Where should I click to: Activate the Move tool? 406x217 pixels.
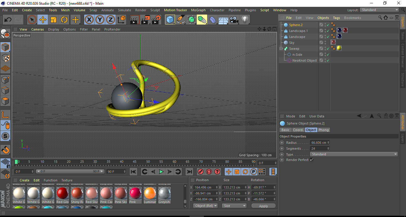tap(43, 20)
